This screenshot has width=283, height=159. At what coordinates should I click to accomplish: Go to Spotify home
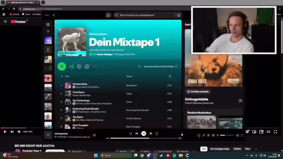108,15
